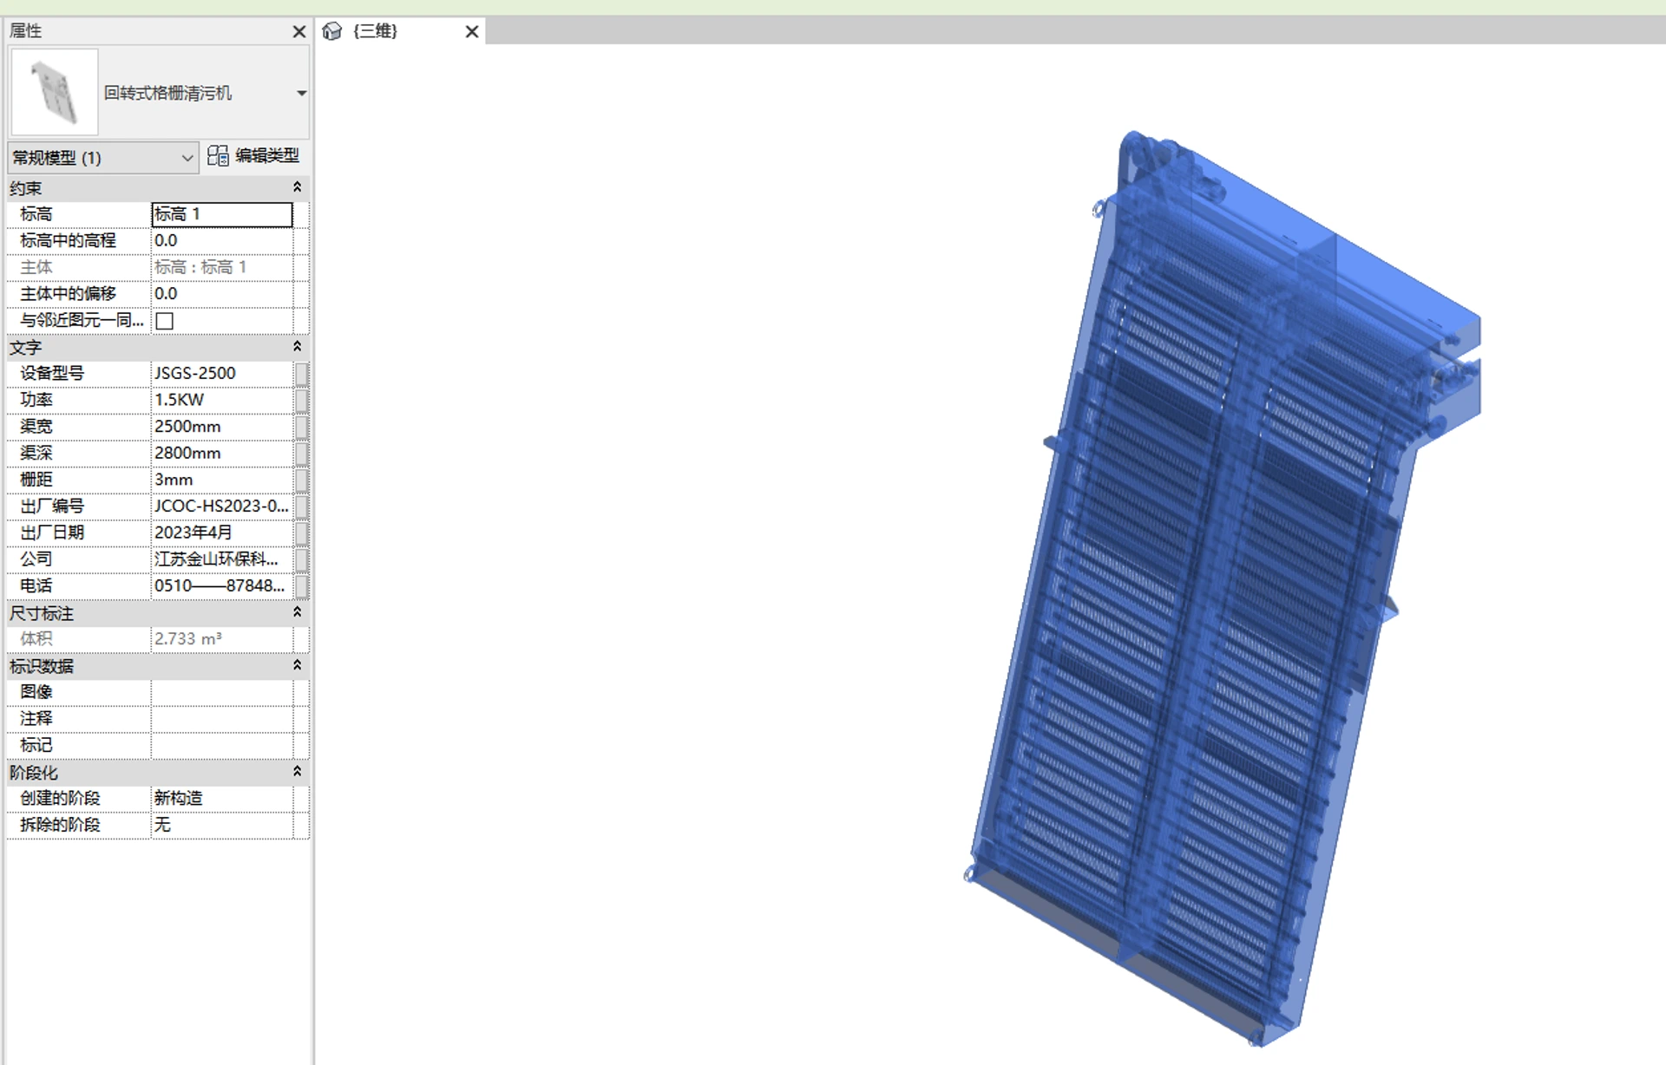Click the 回转式格栅清污机 family thumbnail
The height and width of the screenshot is (1065, 1666).
click(54, 92)
